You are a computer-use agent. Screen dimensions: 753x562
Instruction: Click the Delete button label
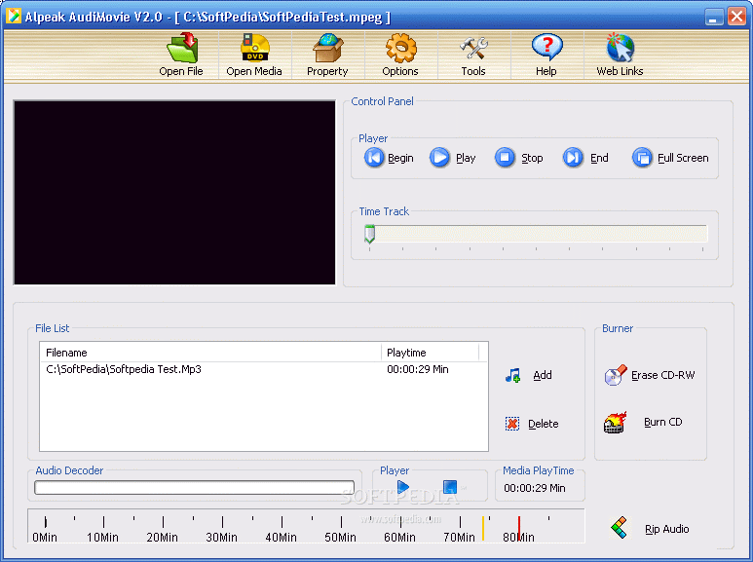click(x=544, y=424)
